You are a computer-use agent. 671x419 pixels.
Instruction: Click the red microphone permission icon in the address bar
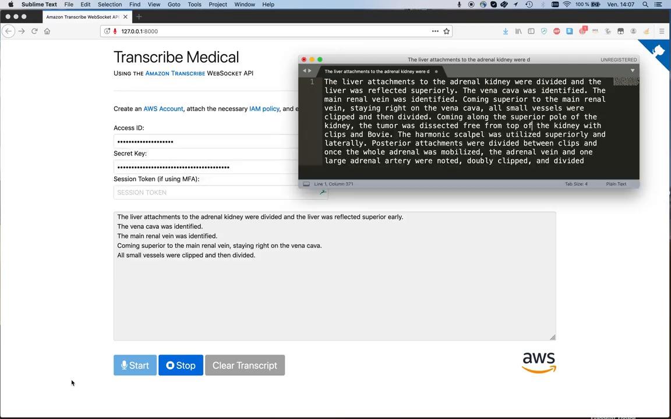pyautogui.click(x=115, y=31)
